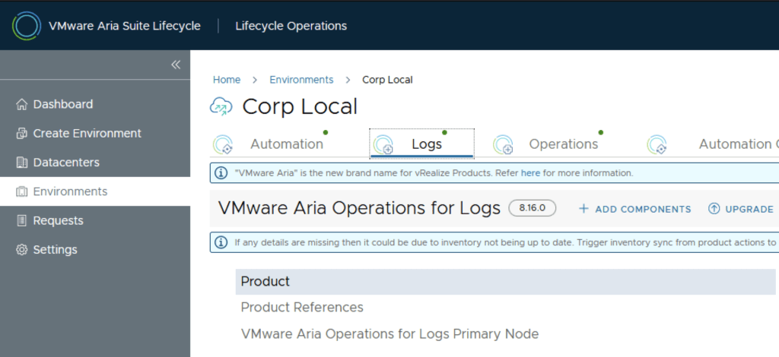This screenshot has width=779, height=357.
Task: Navigate to Environments breadcrumb link
Action: tap(301, 80)
